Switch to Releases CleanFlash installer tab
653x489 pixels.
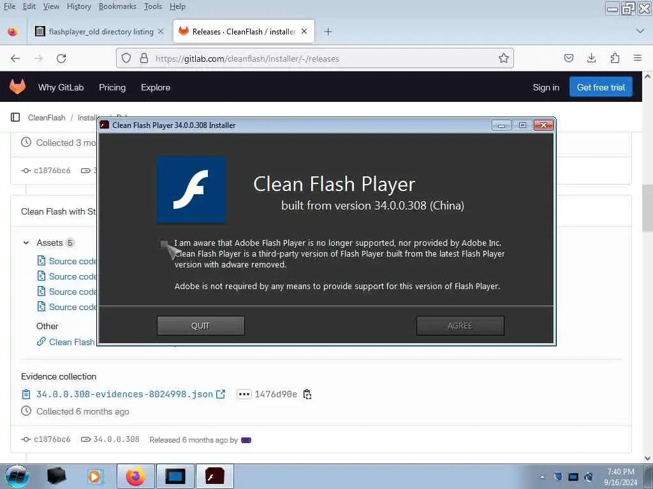(x=244, y=32)
